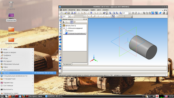
Task: Open Справка menu
Action: [105, 10]
